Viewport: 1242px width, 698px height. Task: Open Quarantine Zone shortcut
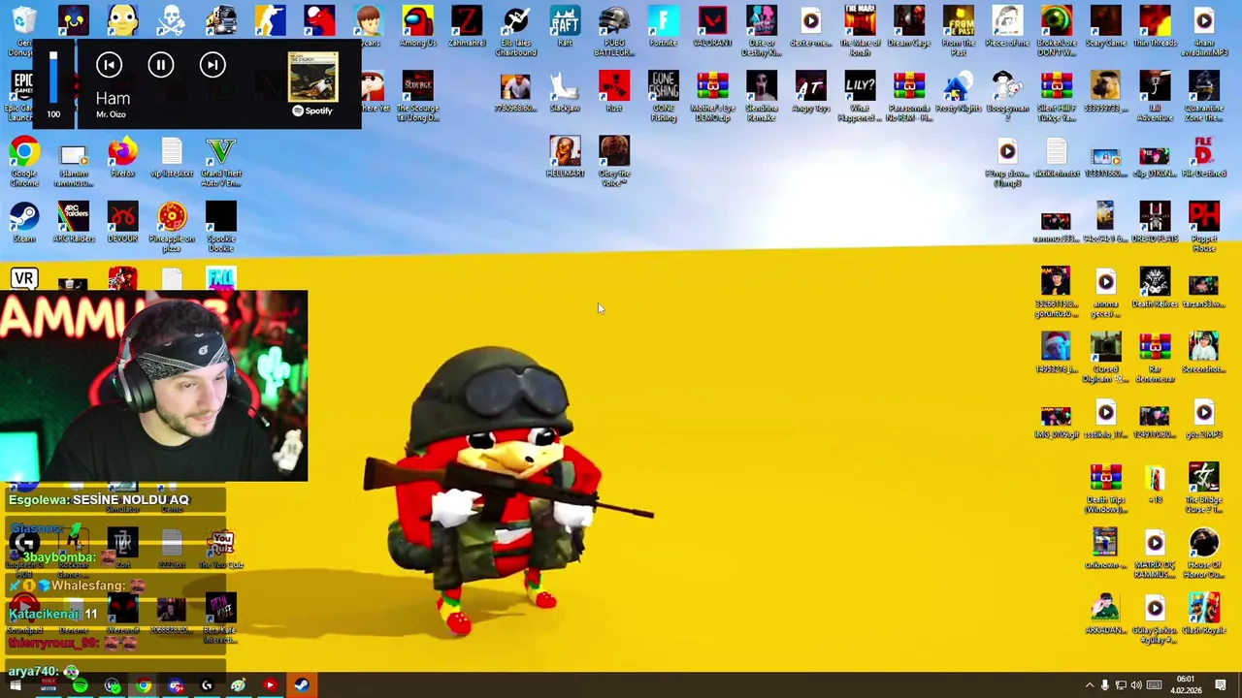(1204, 95)
